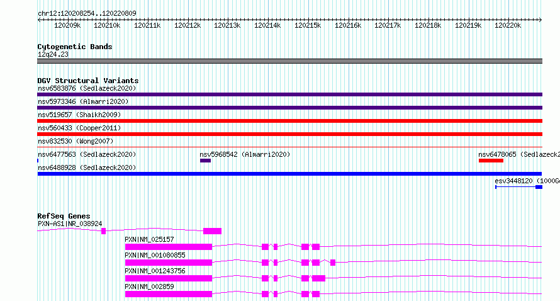The width and height of the screenshot is (560, 301).
Task: Open variant nsv560433 (Cooper2011) label
Action: click(79, 128)
